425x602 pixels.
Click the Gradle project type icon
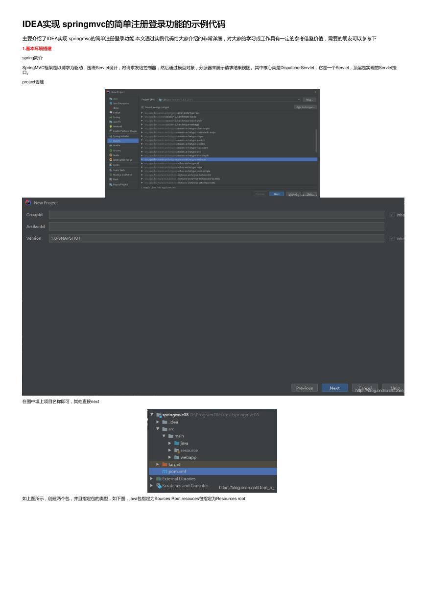pos(111,146)
